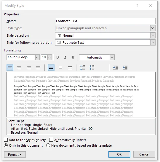The height and width of the screenshot is (162, 160).
Task: Choose single line spacing icon
Action: 51,68
